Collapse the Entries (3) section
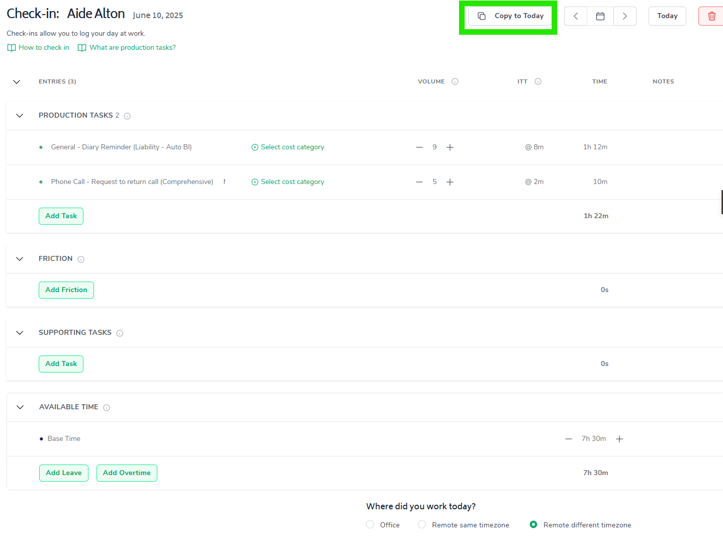Screen dimensions: 723x548 pos(17,81)
